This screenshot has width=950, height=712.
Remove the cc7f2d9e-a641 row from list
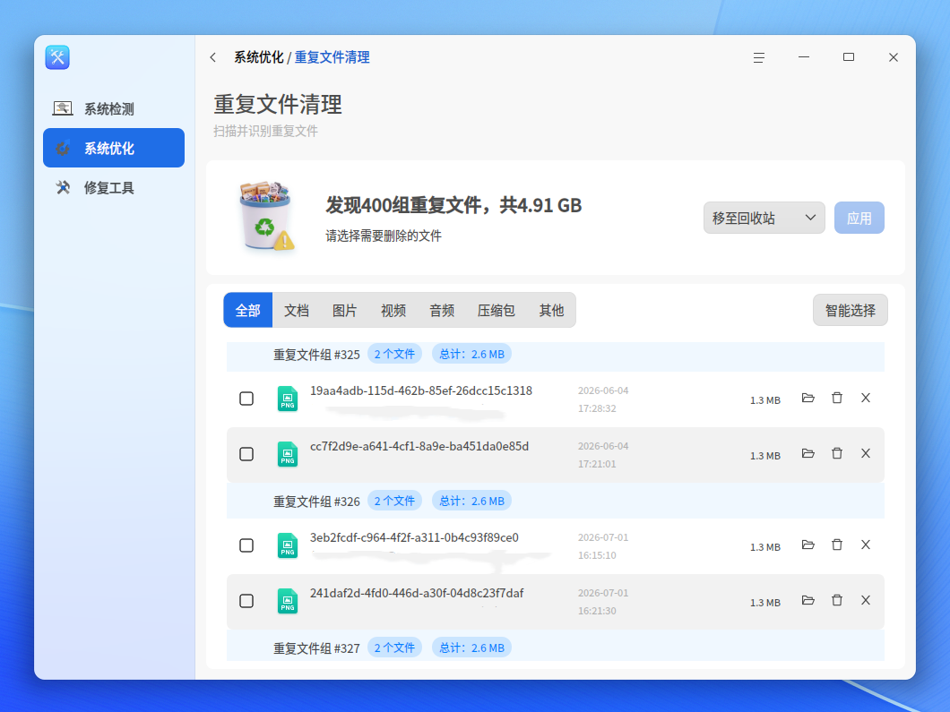[866, 453]
